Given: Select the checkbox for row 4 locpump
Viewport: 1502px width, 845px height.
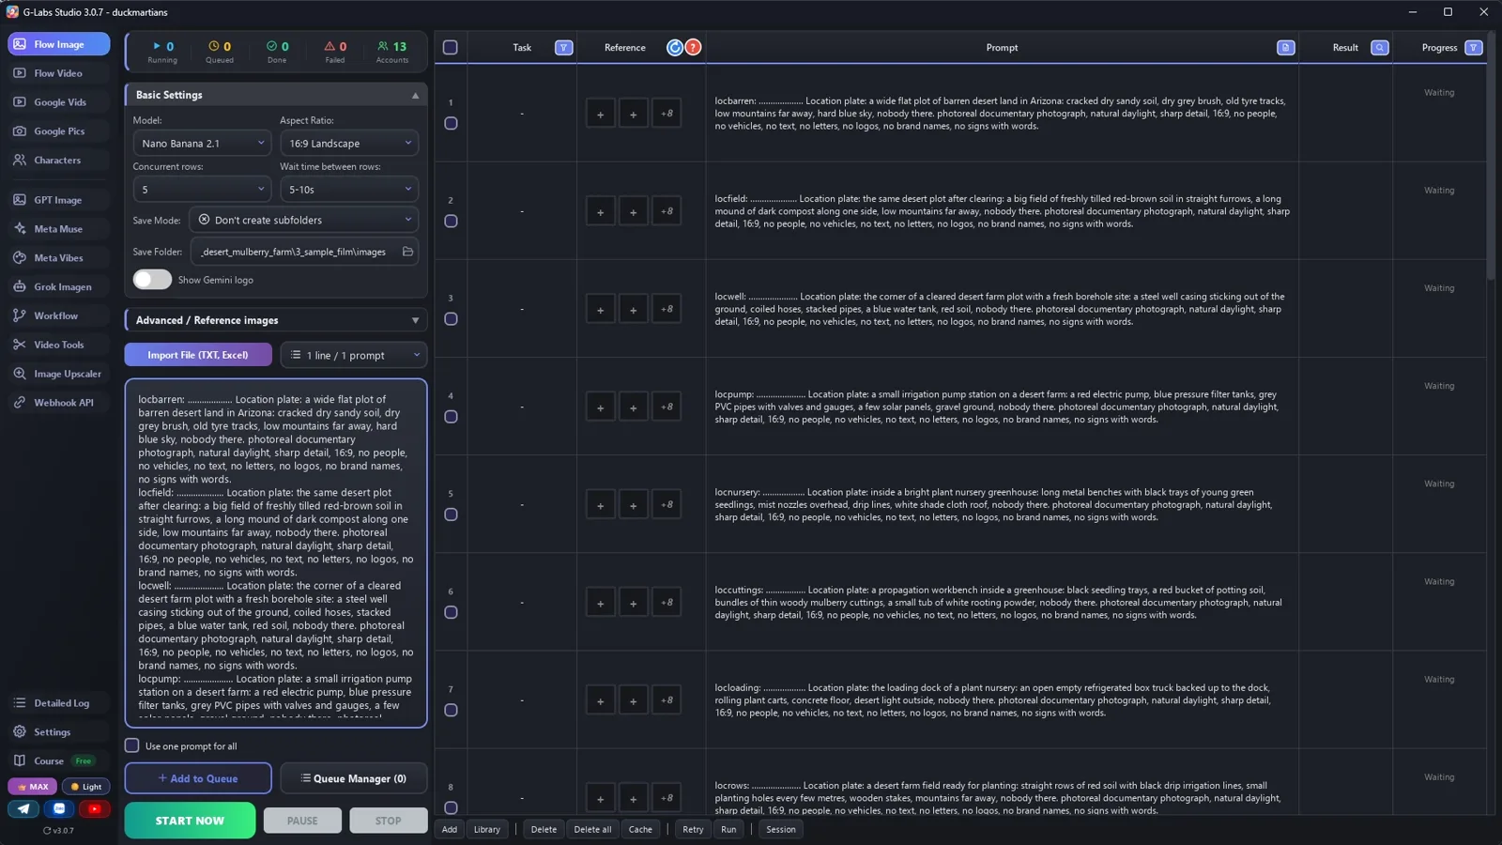Looking at the screenshot, I should (451, 417).
